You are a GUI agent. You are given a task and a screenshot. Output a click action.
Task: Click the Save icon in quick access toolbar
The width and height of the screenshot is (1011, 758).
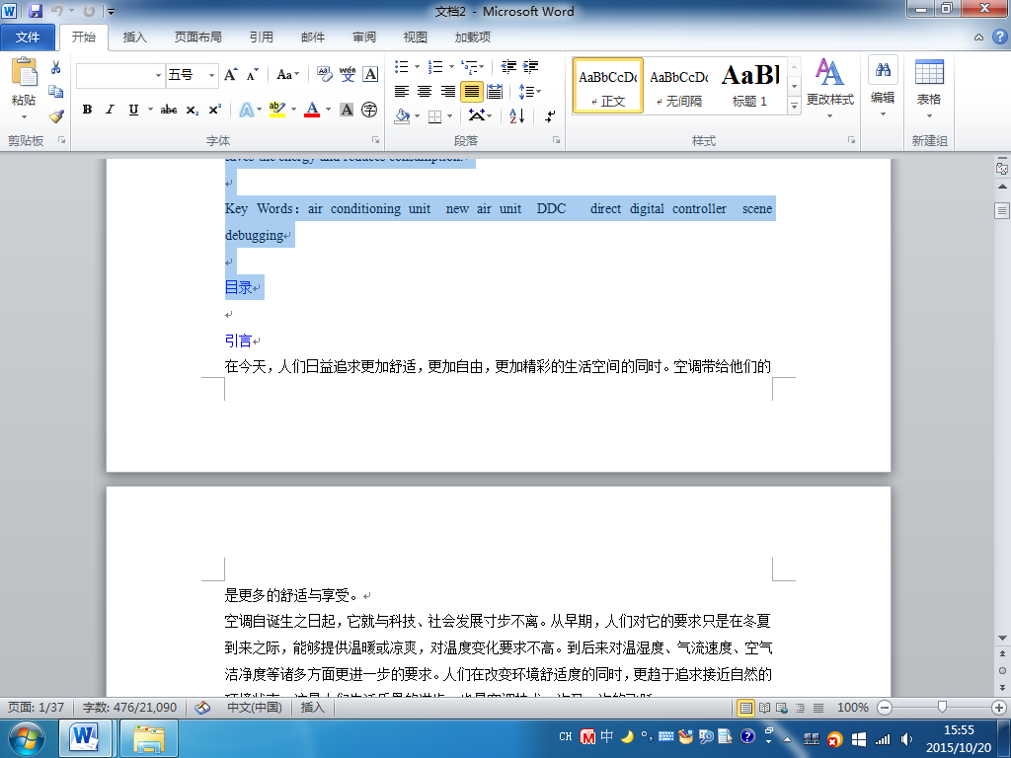pyautogui.click(x=37, y=11)
